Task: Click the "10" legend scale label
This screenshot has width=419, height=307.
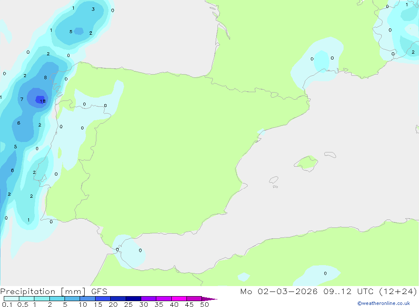Action: 83,304
